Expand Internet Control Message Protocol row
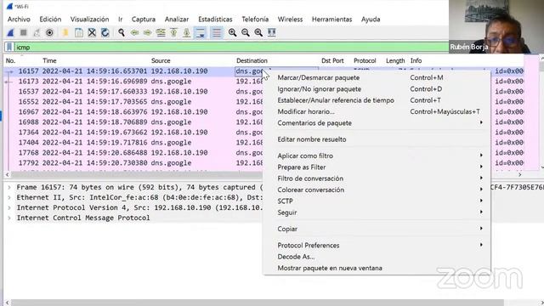The width and height of the screenshot is (544, 306). coord(9,218)
